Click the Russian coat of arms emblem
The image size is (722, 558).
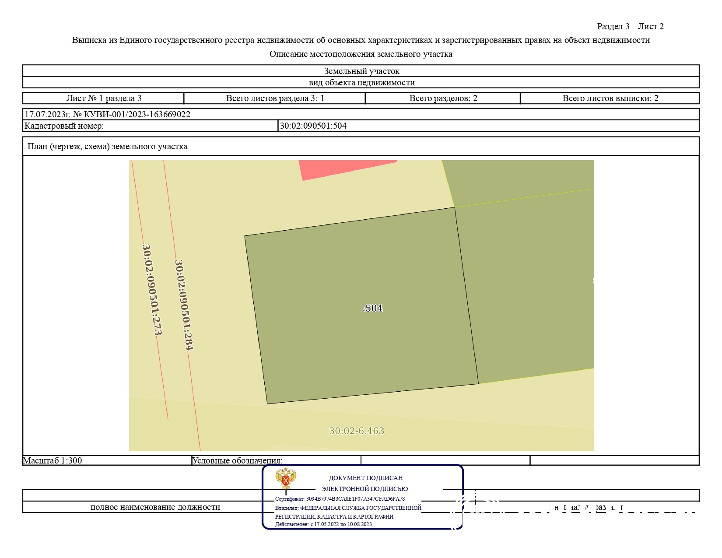click(286, 478)
